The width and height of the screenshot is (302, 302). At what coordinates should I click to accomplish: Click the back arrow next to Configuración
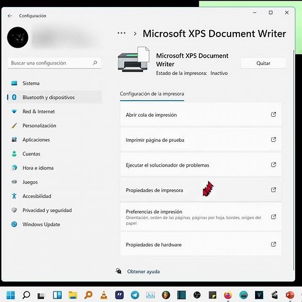pyautogui.click(x=10, y=16)
